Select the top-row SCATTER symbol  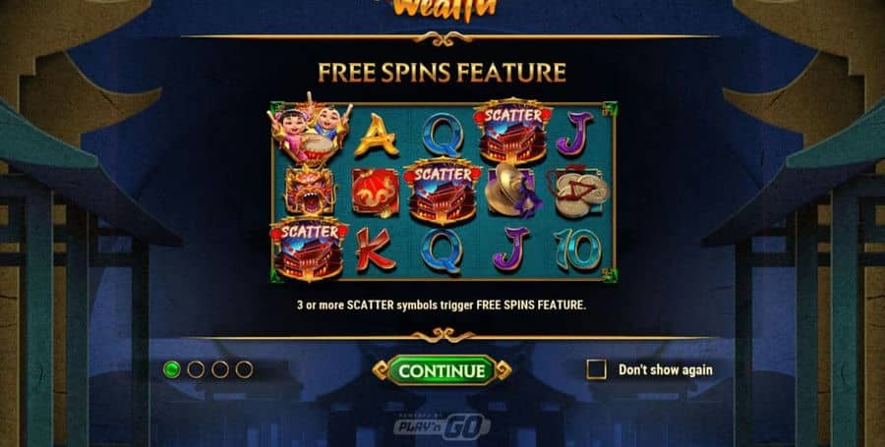(x=512, y=131)
